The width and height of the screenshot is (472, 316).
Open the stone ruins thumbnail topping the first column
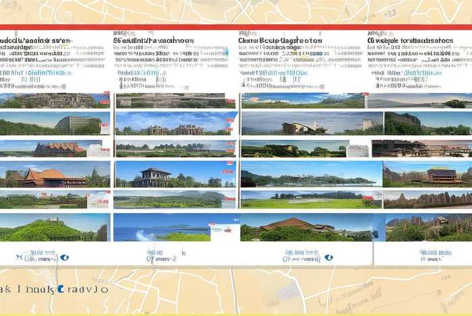point(55,101)
